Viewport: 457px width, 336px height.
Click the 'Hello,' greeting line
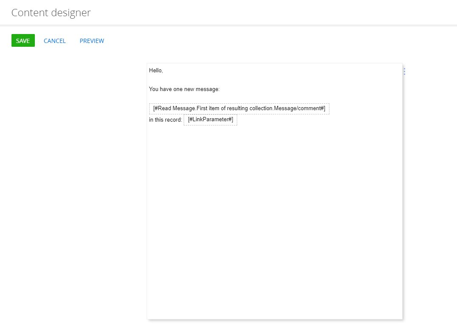pyautogui.click(x=155, y=70)
